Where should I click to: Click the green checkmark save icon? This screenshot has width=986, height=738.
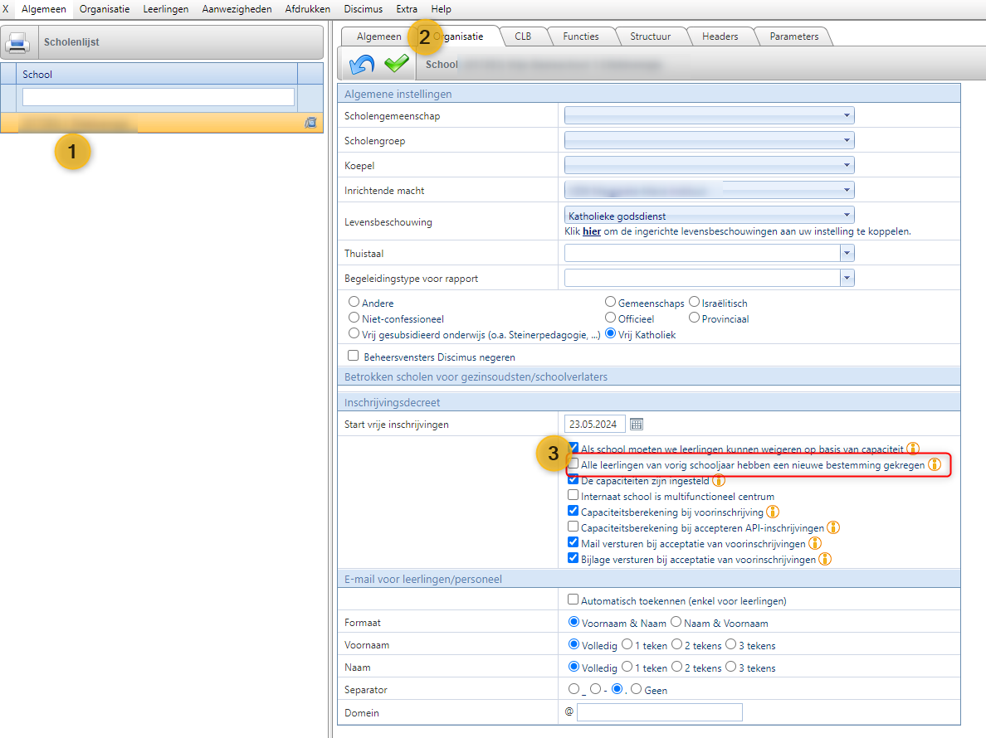397,64
